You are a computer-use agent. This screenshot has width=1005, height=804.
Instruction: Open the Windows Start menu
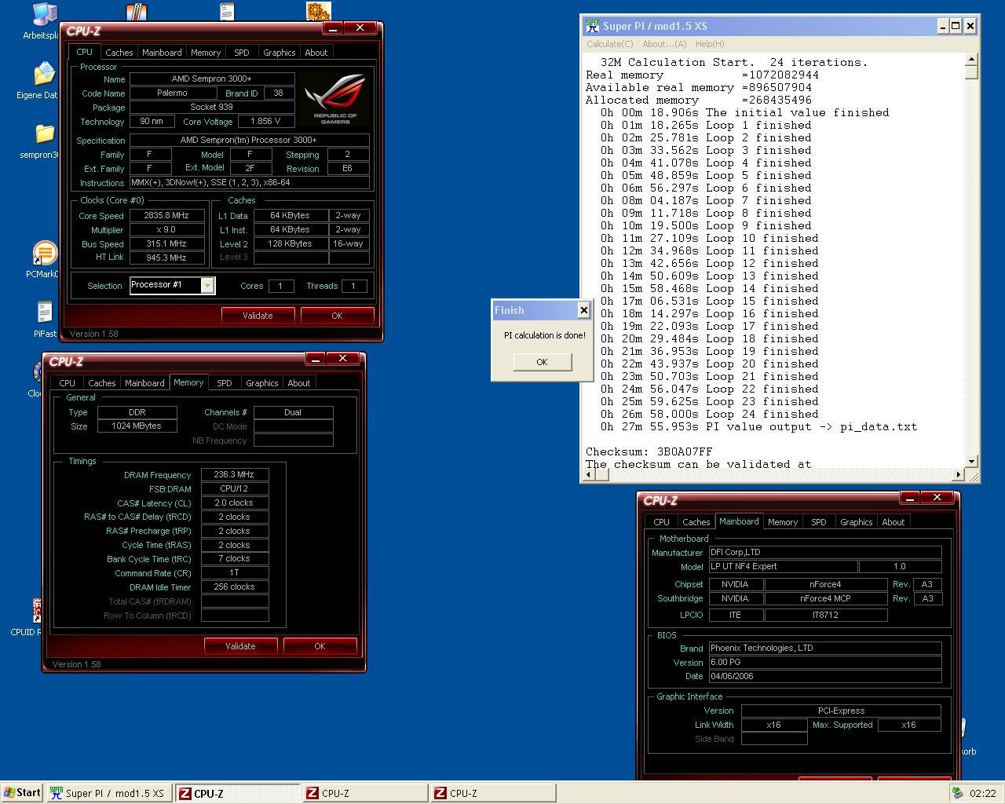[x=22, y=793]
